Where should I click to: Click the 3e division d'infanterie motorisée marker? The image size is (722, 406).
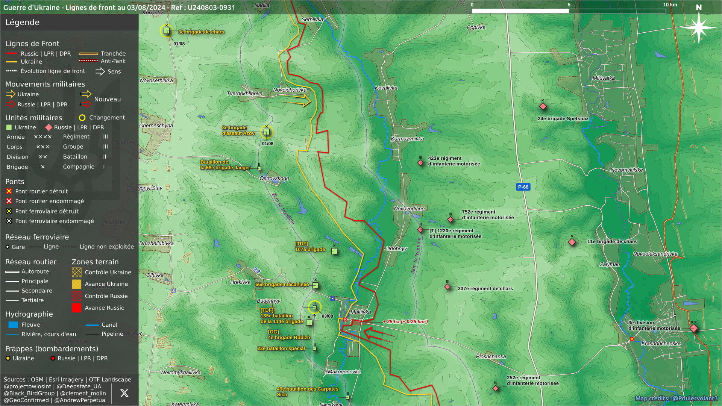tap(694, 328)
